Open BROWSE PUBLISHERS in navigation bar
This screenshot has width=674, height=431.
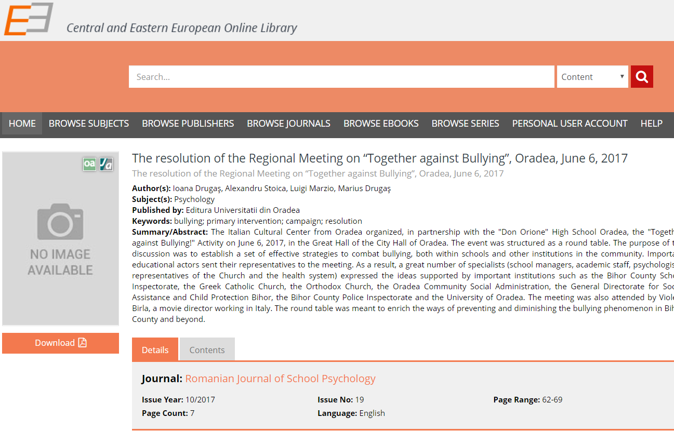click(188, 124)
